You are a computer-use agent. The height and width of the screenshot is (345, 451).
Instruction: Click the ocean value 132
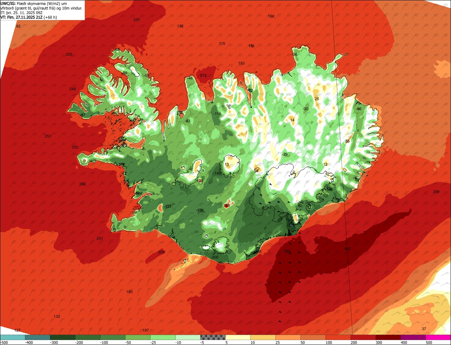(57, 316)
